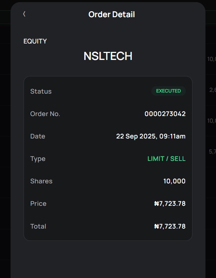Click the Type row label
Image resolution: width=216 pixels, height=278 pixels.
coord(38,158)
